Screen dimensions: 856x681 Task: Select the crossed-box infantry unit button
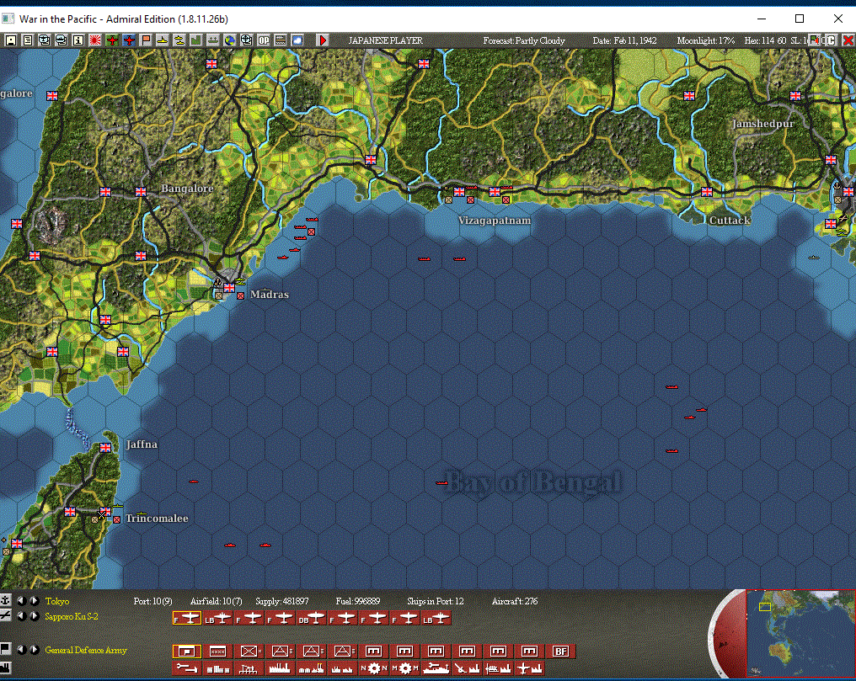pos(249,651)
